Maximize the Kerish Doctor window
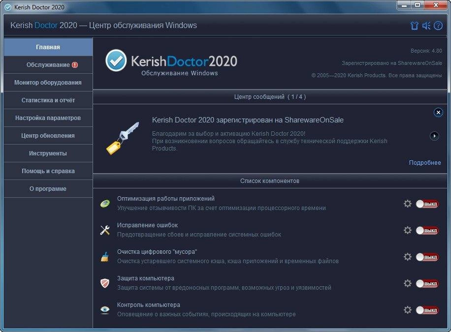This screenshot has width=451, height=332. [x=418, y=5]
